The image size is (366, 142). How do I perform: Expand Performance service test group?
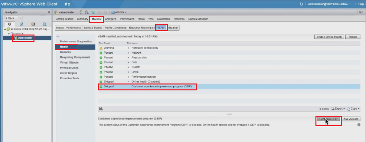tap(128, 77)
